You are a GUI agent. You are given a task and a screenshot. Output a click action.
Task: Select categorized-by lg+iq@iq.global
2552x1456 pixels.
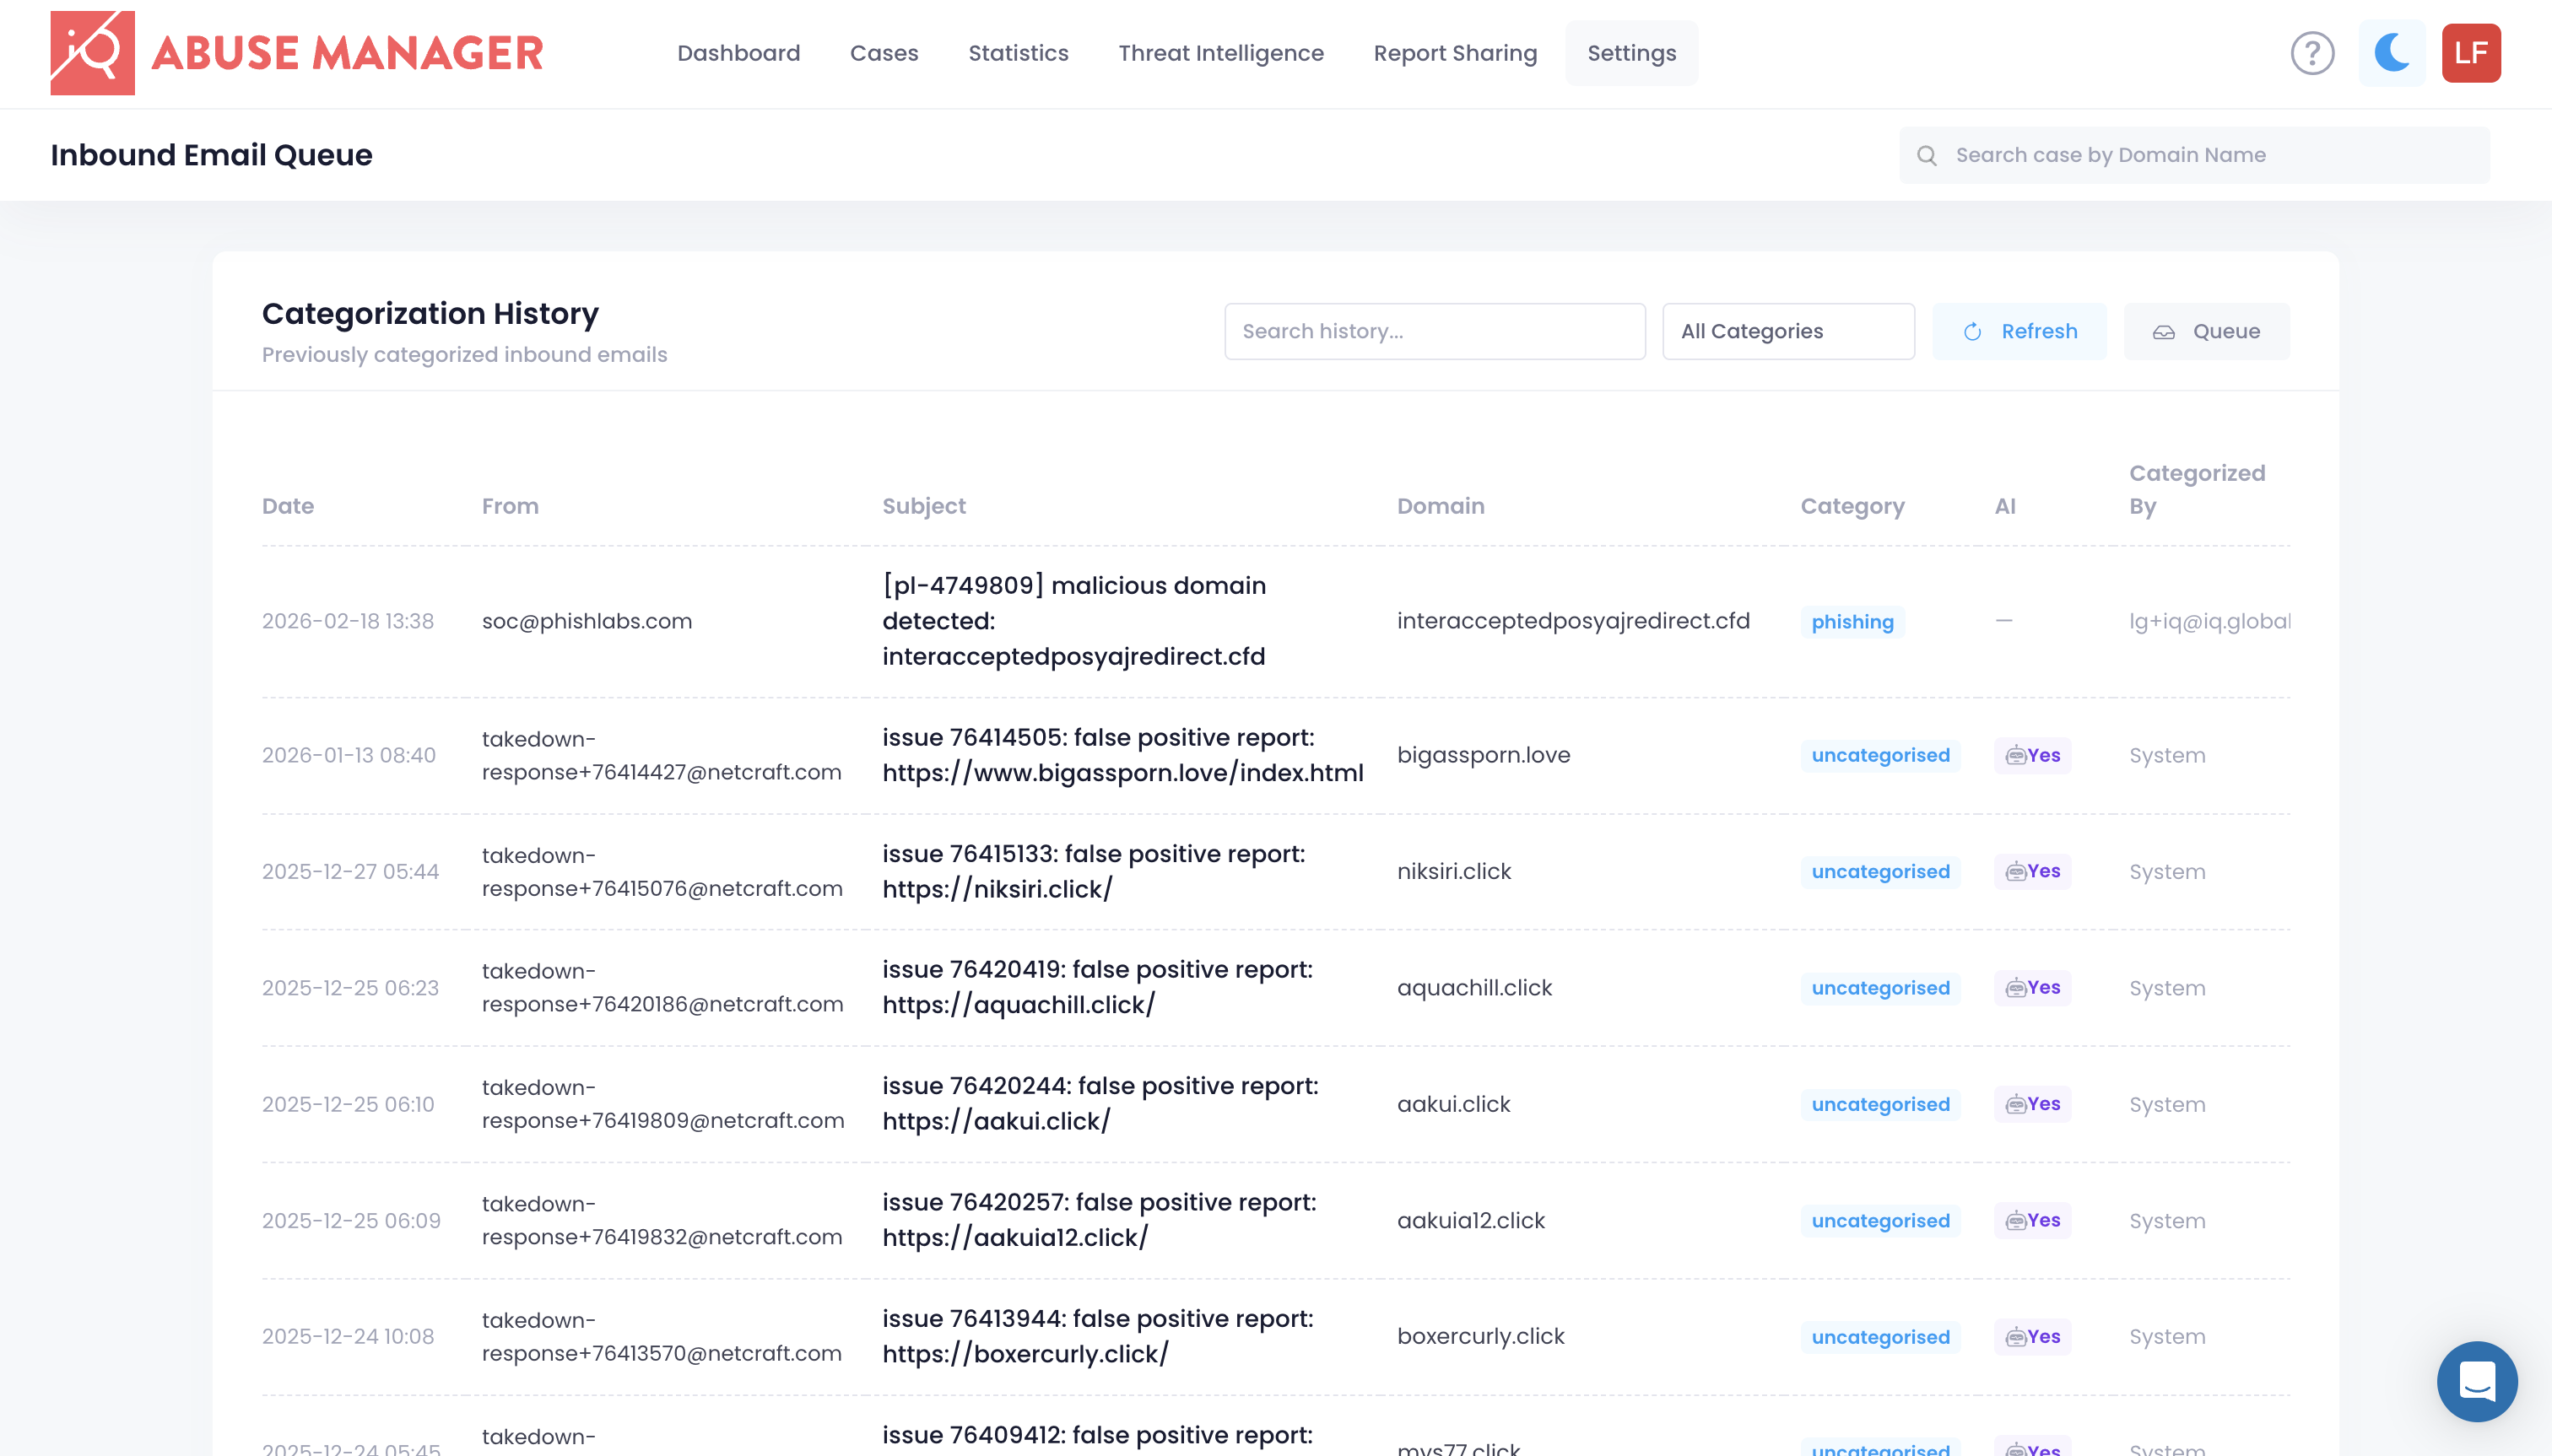[2209, 621]
